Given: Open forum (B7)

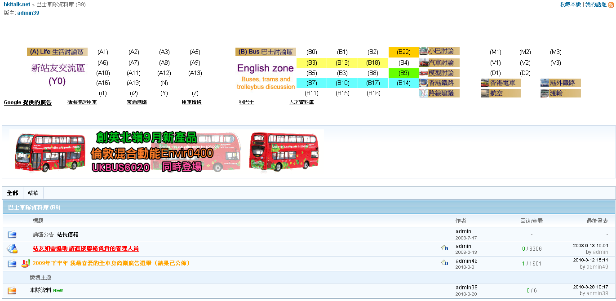Looking at the screenshot, I should [311, 83].
